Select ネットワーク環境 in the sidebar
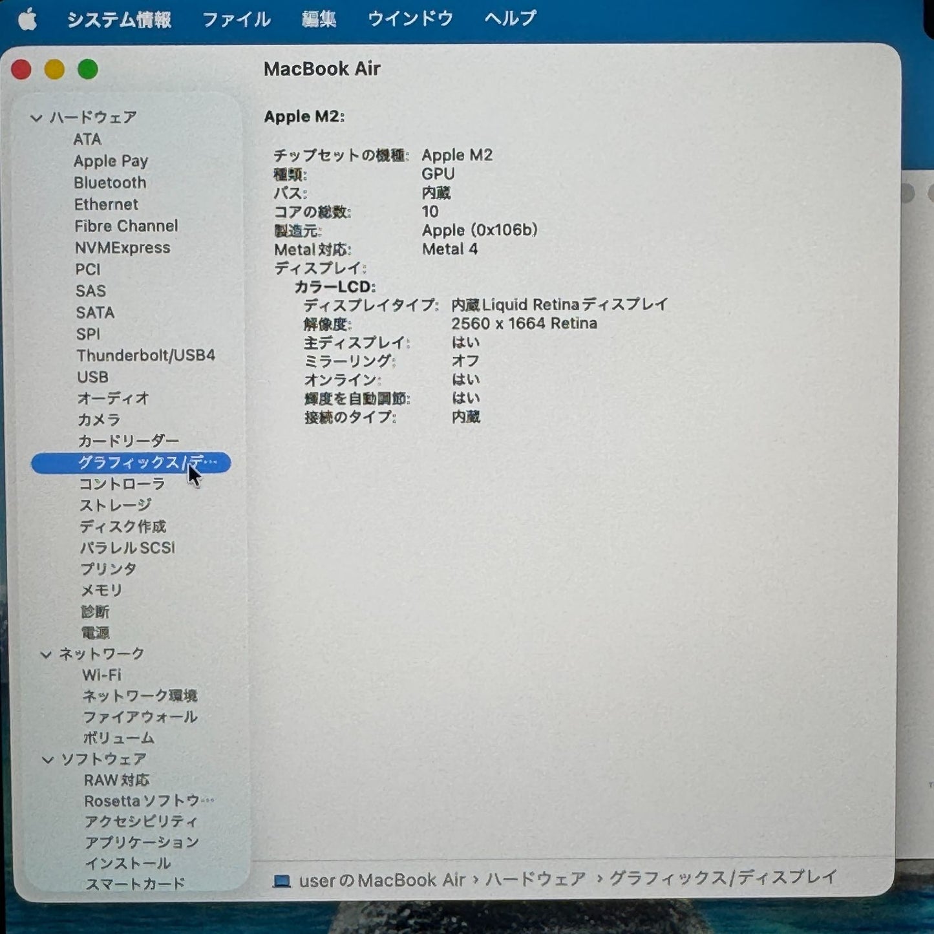This screenshot has width=934, height=934. pos(140,696)
